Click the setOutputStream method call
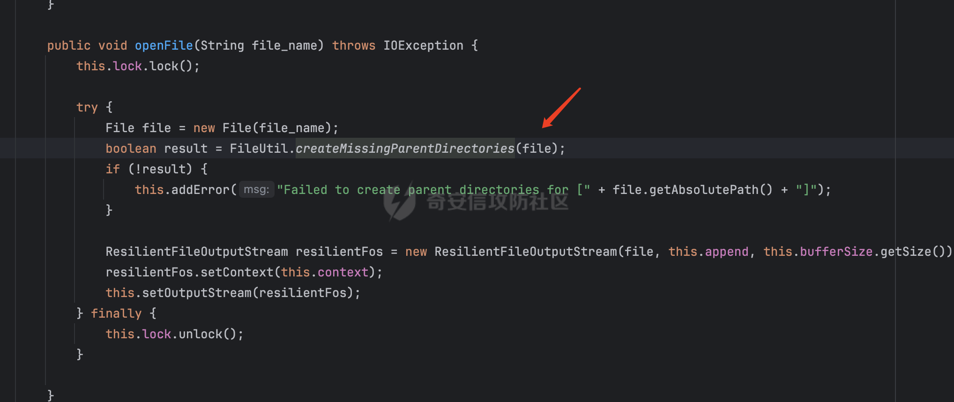The height and width of the screenshot is (402, 954). click(x=197, y=293)
